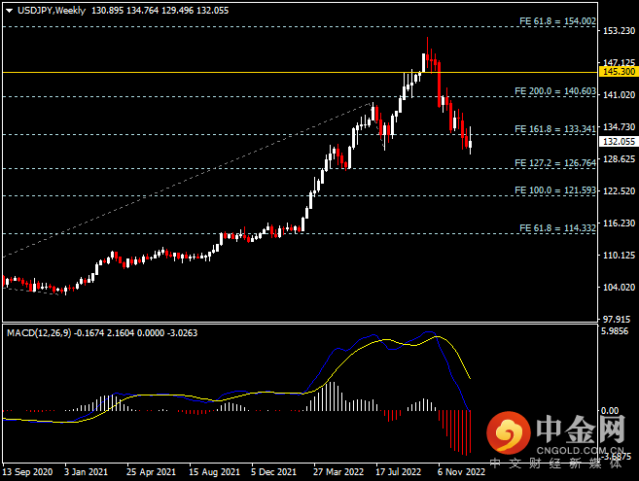The image size is (639, 481).
Task: Click the chart shift triangle beside USDJPY
Action: 9,10
